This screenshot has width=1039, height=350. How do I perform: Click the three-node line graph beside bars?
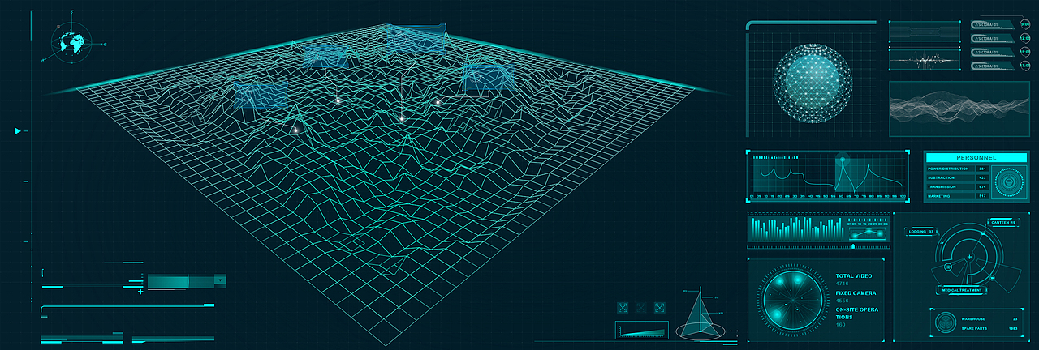click(x=866, y=233)
